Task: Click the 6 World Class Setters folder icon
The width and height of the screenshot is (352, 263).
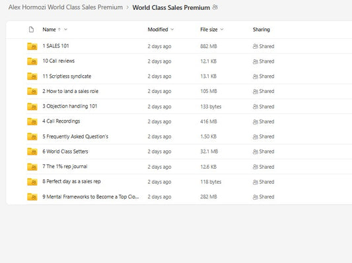Action: point(32,152)
